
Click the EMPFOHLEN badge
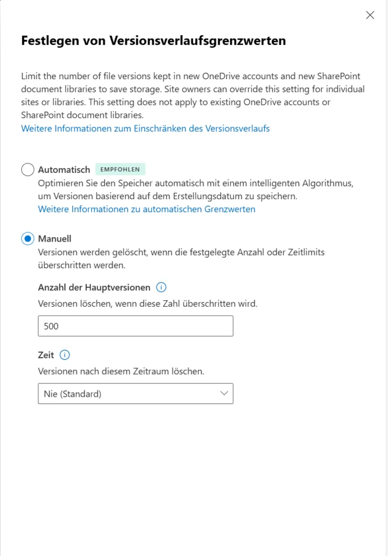(120, 169)
